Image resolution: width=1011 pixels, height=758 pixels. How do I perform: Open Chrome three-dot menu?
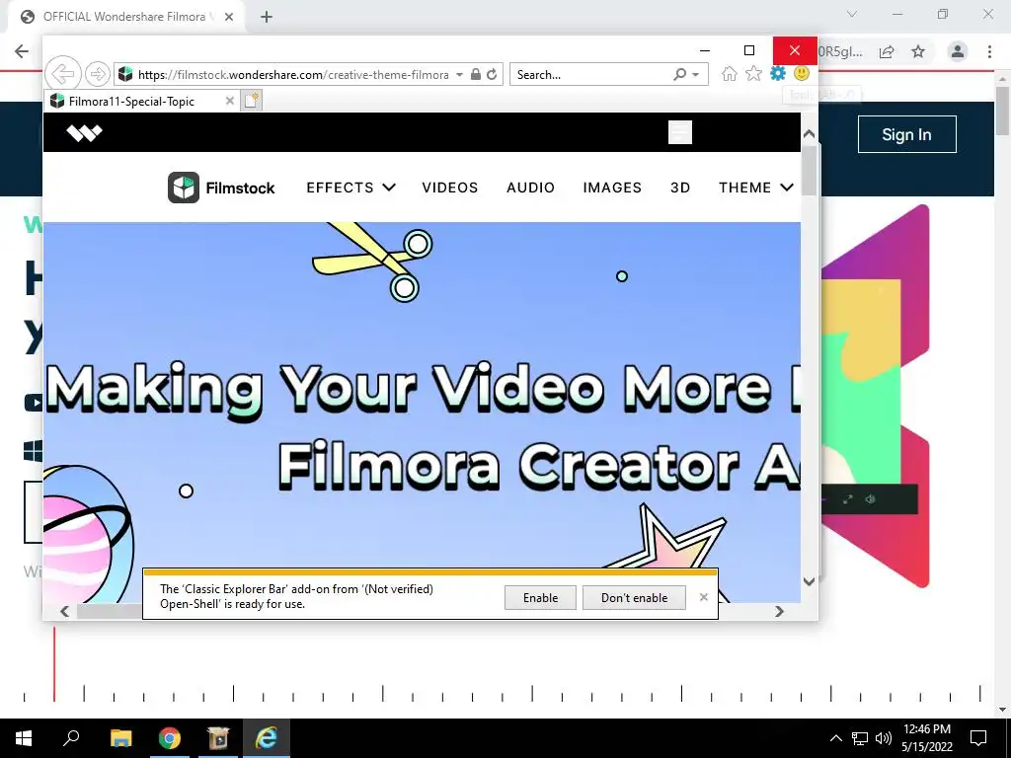pos(989,51)
